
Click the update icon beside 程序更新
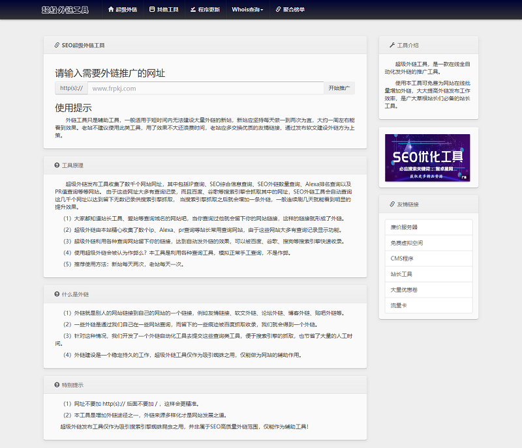[x=193, y=9]
